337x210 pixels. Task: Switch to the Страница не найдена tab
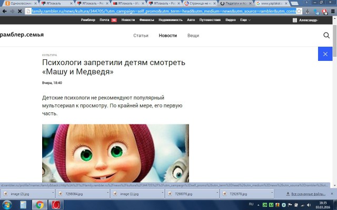[x=200, y=4]
